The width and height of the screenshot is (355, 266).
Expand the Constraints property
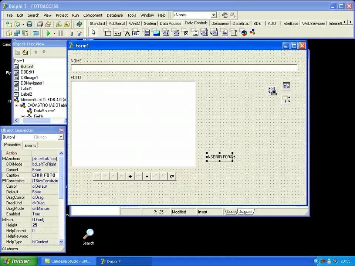coord(4,181)
